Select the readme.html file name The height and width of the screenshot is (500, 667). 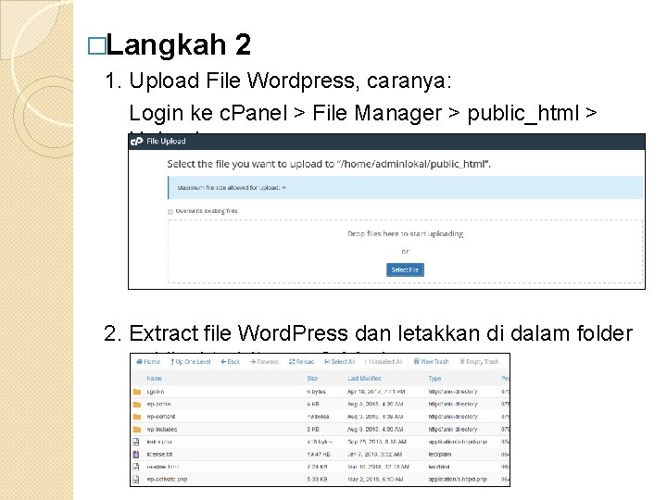point(162,467)
